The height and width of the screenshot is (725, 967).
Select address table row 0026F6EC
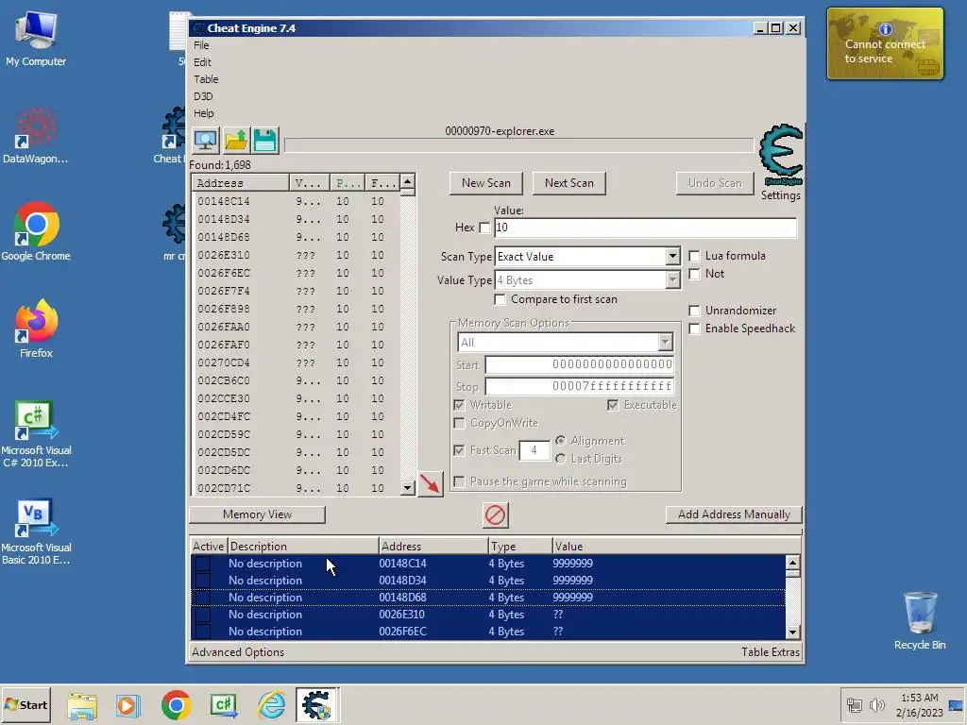click(487, 632)
